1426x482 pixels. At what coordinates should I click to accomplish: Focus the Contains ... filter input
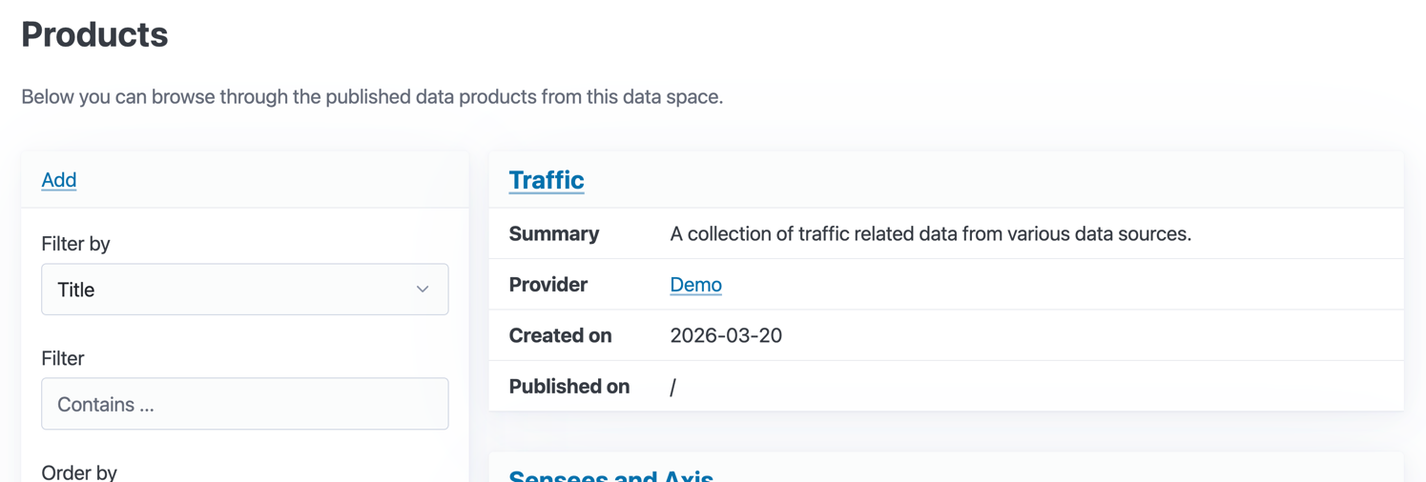coord(244,404)
